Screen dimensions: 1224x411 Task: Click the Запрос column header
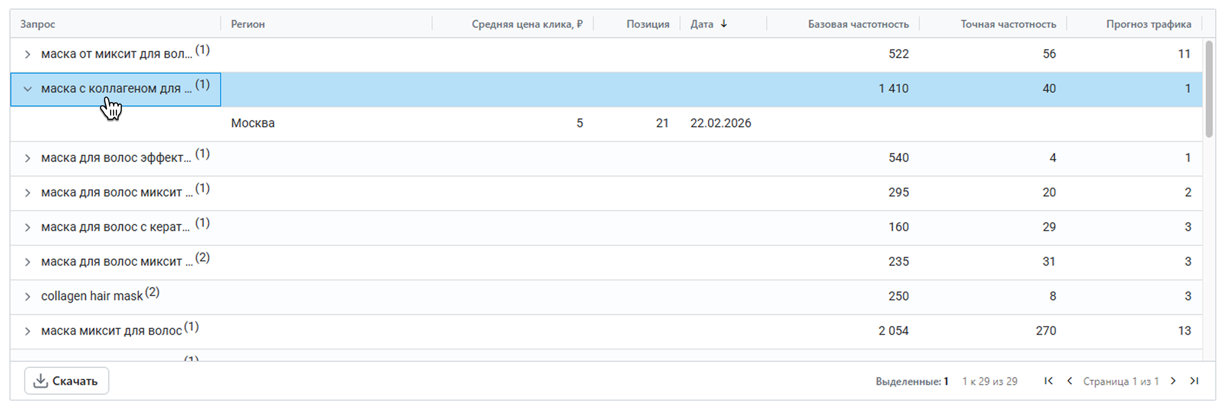coord(38,24)
